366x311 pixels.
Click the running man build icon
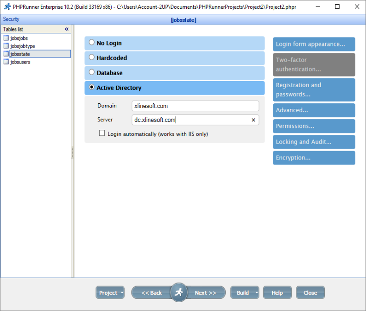click(x=179, y=292)
